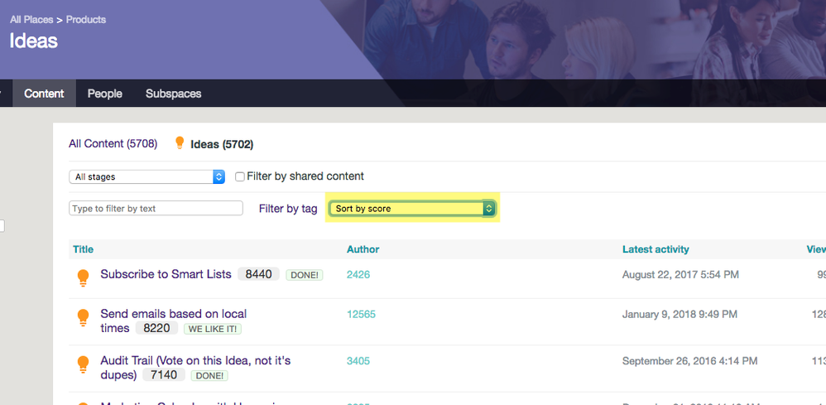Image resolution: width=826 pixels, height=405 pixels.
Task: Click the Type to filter by text field
Action: click(x=156, y=209)
